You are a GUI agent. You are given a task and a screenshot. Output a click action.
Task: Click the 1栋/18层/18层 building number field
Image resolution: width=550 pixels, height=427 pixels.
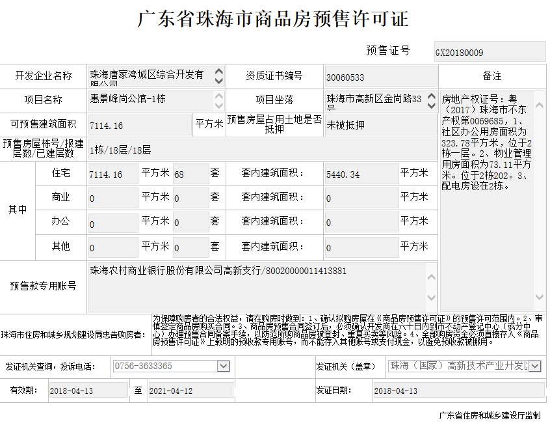click(260, 150)
